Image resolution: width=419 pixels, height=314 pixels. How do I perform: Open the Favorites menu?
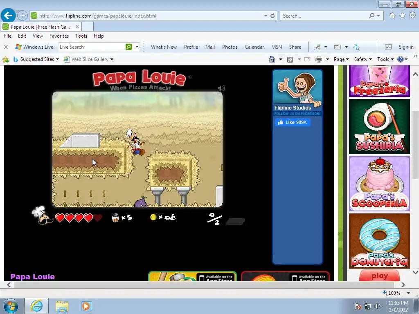(59, 36)
